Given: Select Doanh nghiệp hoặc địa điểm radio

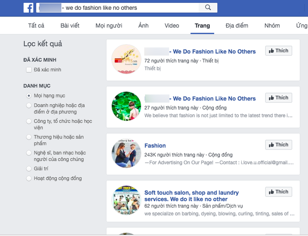Looking at the screenshot, I should (x=29, y=105).
